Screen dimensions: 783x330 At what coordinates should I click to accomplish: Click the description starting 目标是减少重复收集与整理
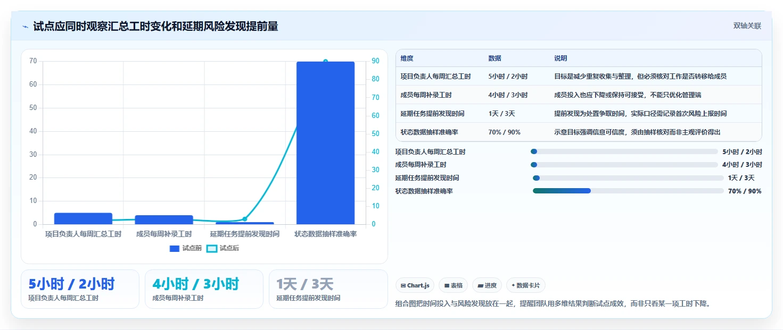tap(640, 77)
